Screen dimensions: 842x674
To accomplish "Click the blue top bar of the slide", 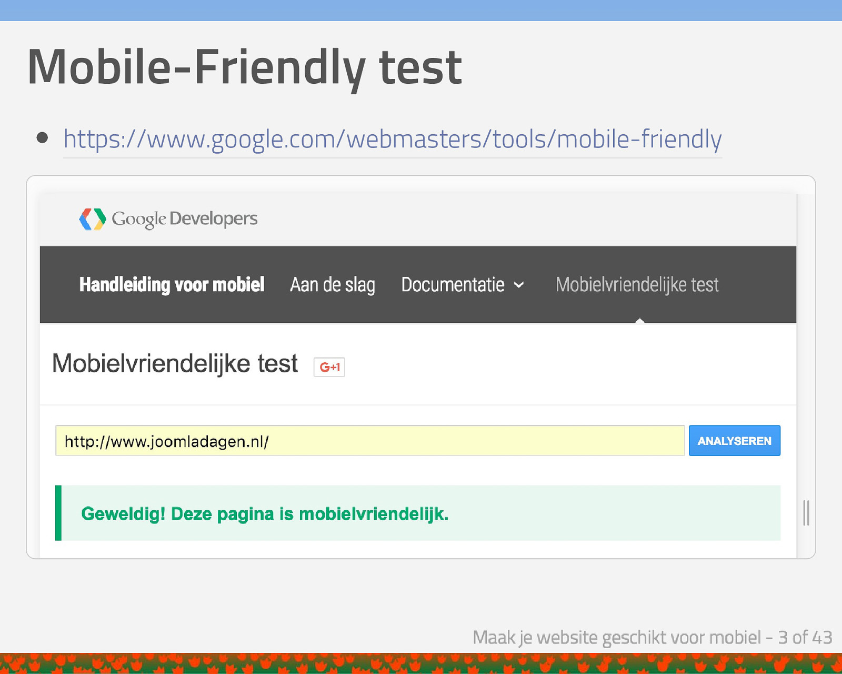I will (x=421, y=11).
